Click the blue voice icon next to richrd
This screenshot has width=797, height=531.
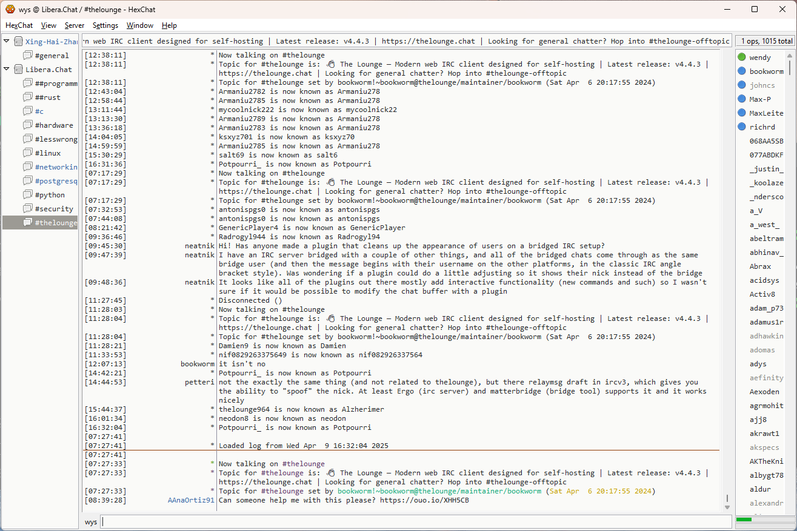pyautogui.click(x=742, y=127)
